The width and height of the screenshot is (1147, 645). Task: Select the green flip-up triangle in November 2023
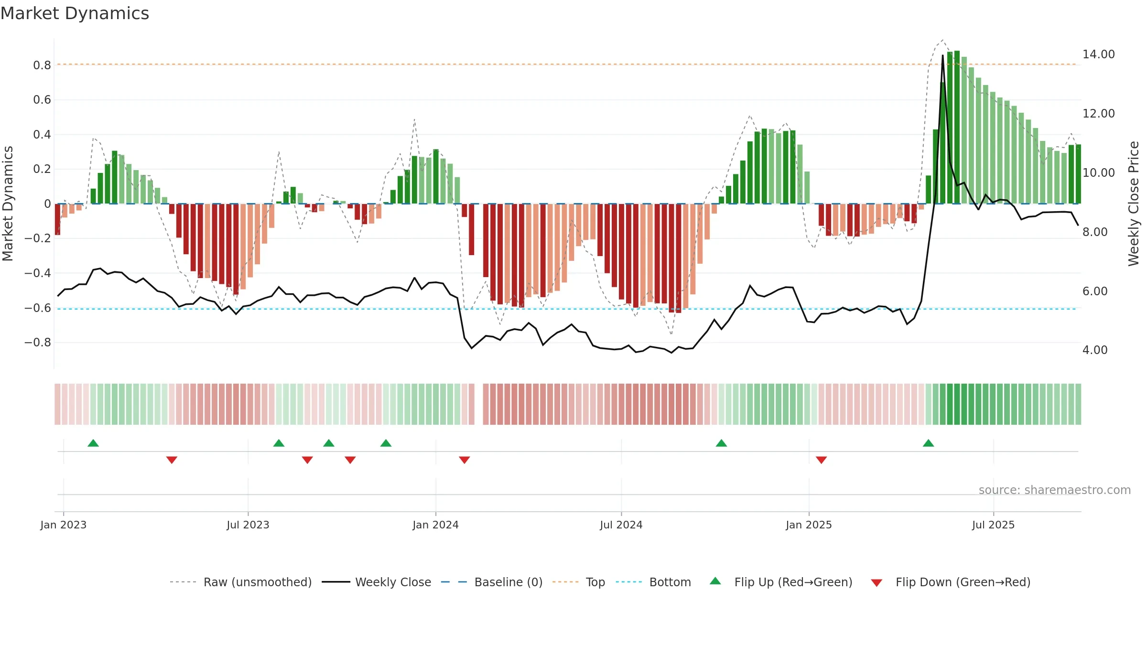pos(386,443)
